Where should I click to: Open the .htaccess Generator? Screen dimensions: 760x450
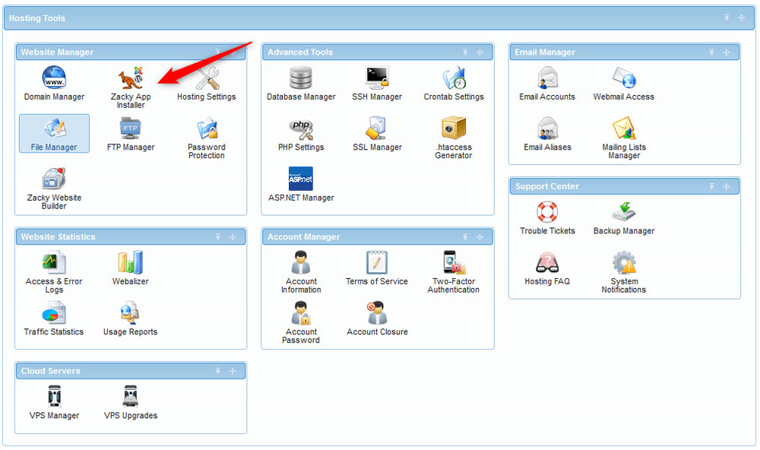coord(453,133)
